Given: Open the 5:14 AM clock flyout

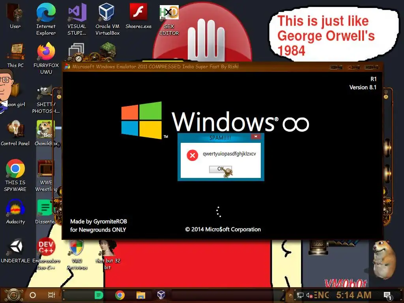Looking at the screenshot, I should (354, 295).
